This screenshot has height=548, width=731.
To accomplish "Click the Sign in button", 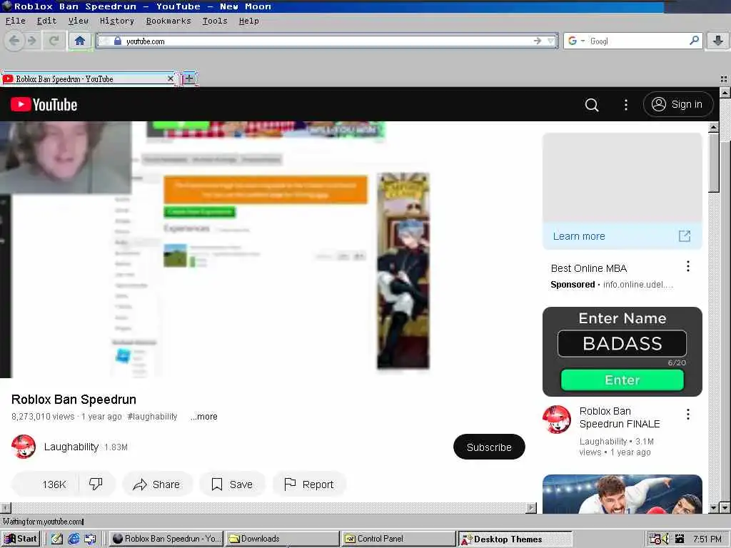I will click(678, 104).
